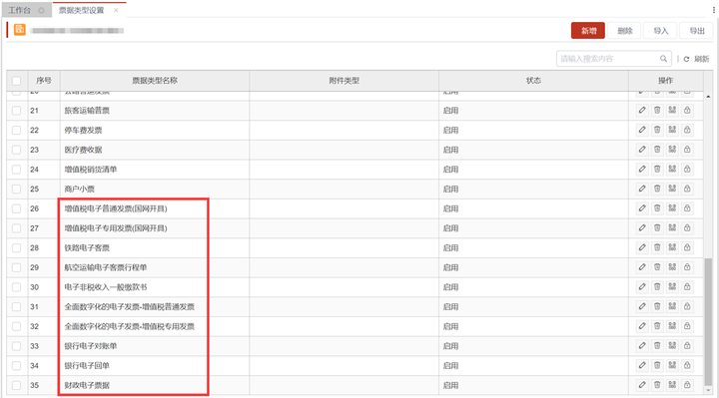Click the grid config icon in row 28

click(672, 247)
